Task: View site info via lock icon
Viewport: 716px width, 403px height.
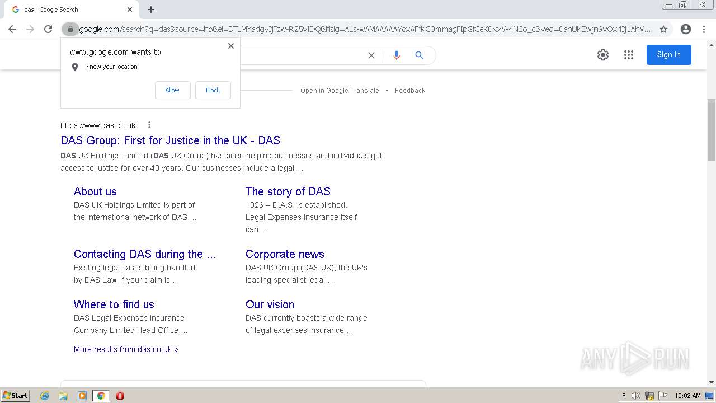Action: click(x=70, y=29)
